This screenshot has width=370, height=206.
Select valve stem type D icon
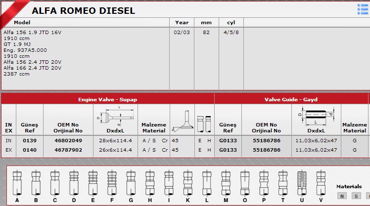[x=74, y=183]
